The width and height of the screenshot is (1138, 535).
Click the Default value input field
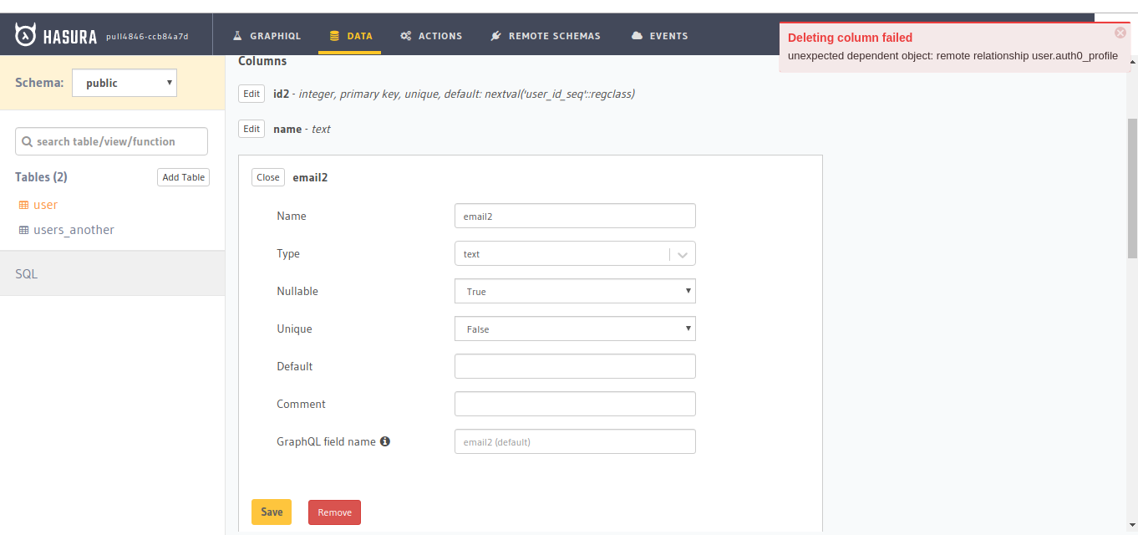click(575, 366)
